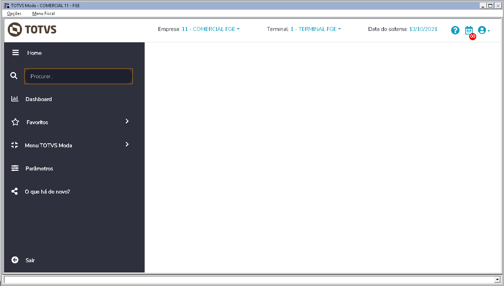The width and height of the screenshot is (504, 286).
Task: Click the system date 13/10/2021
Action: pyautogui.click(x=423, y=29)
